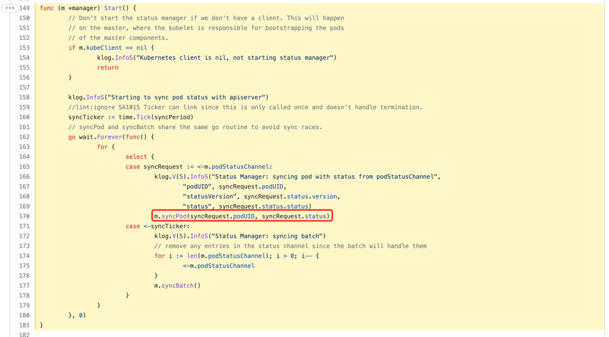This screenshot has width=609, height=337.
Task: Click the Start function name
Action: coord(113,8)
